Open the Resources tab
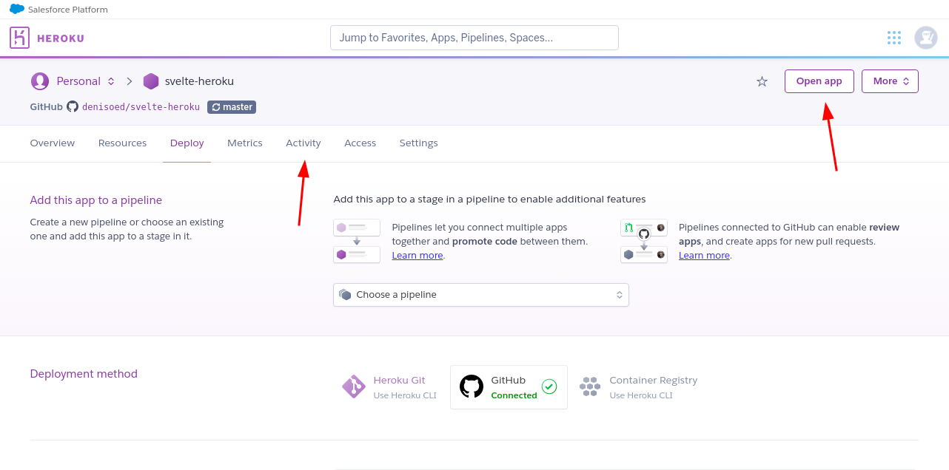949x470 pixels. tap(122, 143)
